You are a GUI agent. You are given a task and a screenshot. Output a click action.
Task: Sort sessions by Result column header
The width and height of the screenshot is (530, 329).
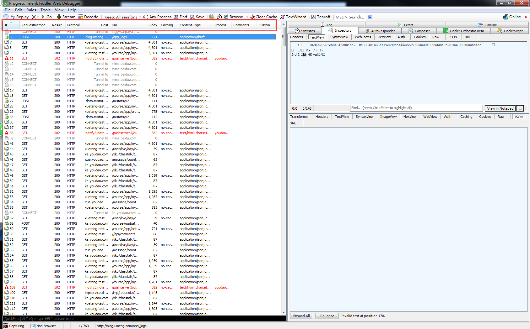57,25
